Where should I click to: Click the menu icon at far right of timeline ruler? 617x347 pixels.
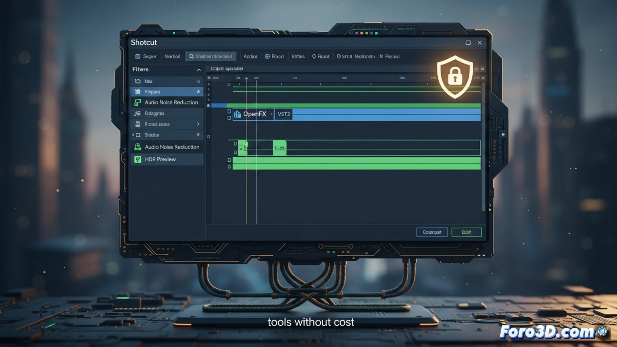click(483, 78)
